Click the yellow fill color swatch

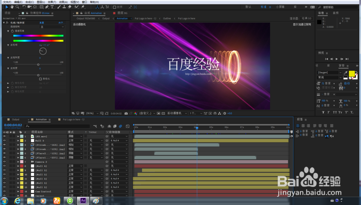click(x=352, y=74)
